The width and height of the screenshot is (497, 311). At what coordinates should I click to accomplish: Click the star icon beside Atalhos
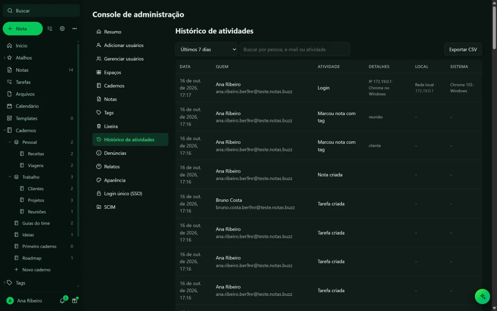pyautogui.click(x=10, y=58)
